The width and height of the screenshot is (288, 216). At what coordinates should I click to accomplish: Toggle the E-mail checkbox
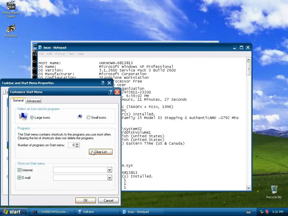coord(19,178)
